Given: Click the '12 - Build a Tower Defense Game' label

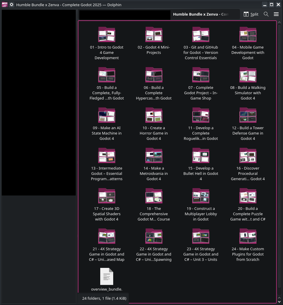Looking at the screenshot, I should click(248, 133).
